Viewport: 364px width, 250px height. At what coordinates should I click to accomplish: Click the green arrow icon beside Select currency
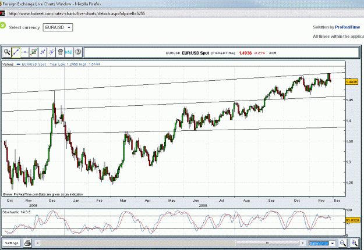coord(2,25)
